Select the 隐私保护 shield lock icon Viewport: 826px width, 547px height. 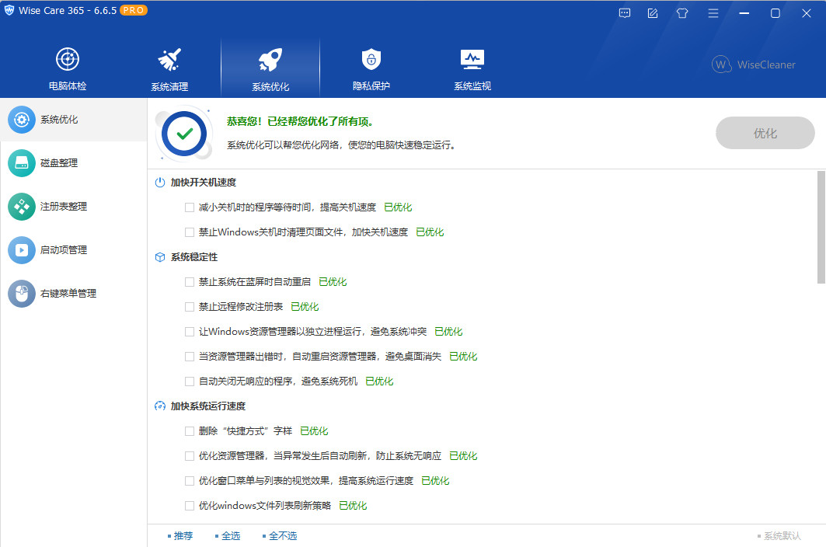click(371, 60)
